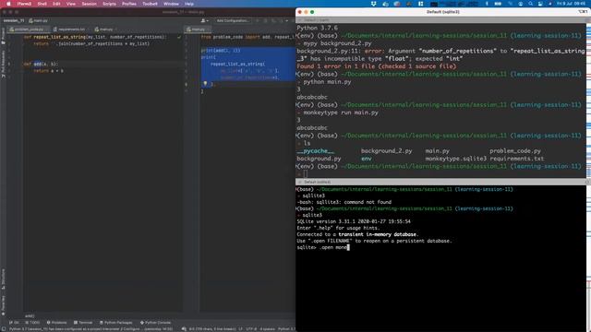Open the View menu
The height and width of the screenshot is (332, 591).
tap(71, 4)
